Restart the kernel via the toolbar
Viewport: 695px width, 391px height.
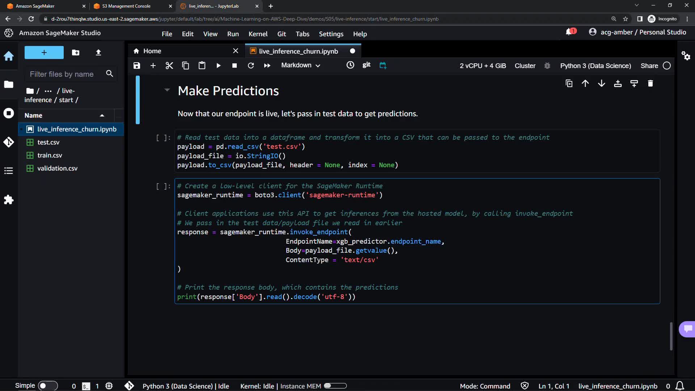250,66
